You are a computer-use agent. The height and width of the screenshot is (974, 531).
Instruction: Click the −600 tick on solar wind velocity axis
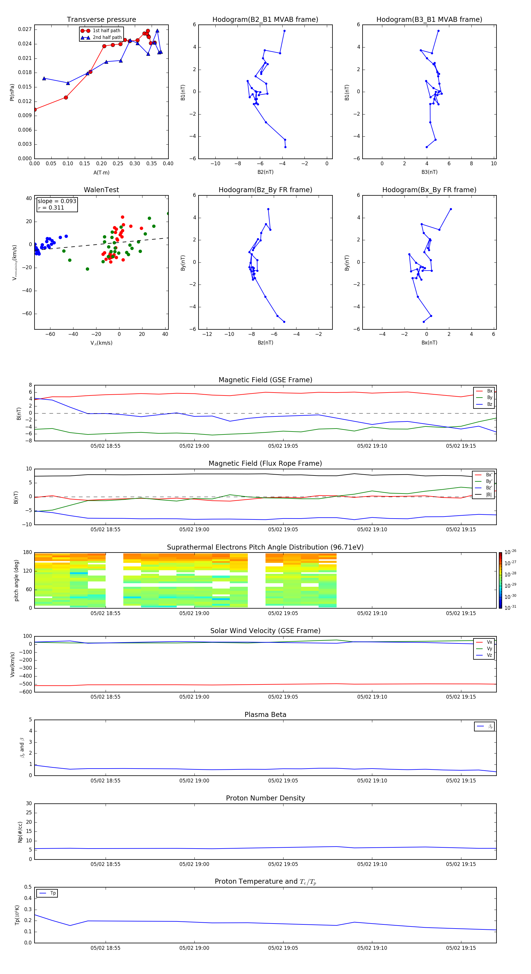pyautogui.click(x=25, y=692)
